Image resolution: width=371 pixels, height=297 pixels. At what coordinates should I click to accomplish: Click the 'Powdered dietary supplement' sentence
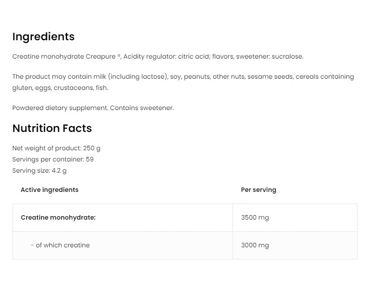tap(60, 108)
